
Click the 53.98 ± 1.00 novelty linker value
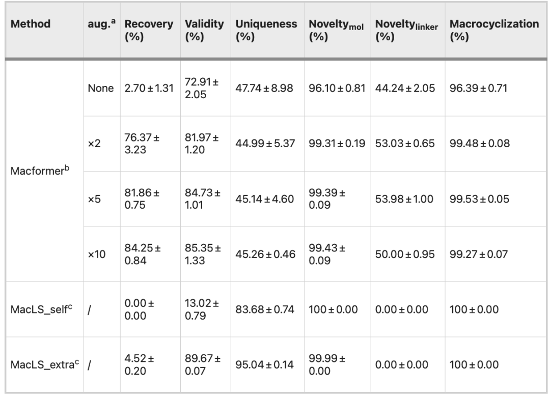coord(404,199)
